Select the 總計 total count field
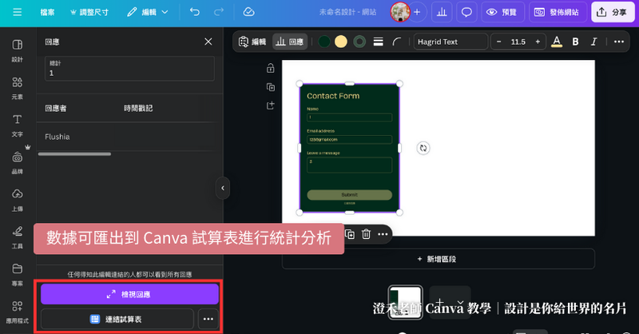639x334 pixels. tap(129, 69)
